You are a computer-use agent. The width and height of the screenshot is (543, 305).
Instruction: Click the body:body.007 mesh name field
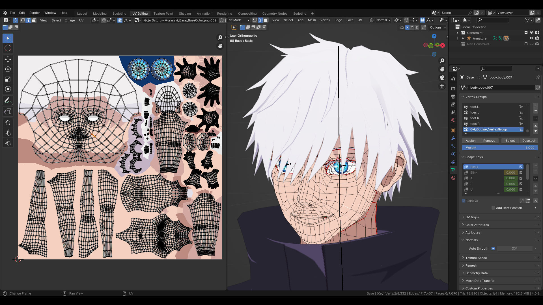click(501, 88)
